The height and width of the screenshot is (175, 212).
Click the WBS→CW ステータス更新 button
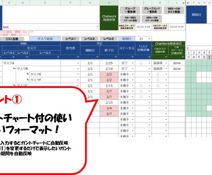click(152, 19)
